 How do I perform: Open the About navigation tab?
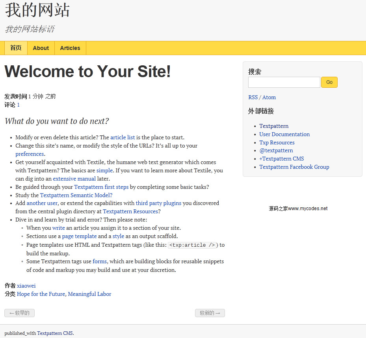click(x=41, y=48)
